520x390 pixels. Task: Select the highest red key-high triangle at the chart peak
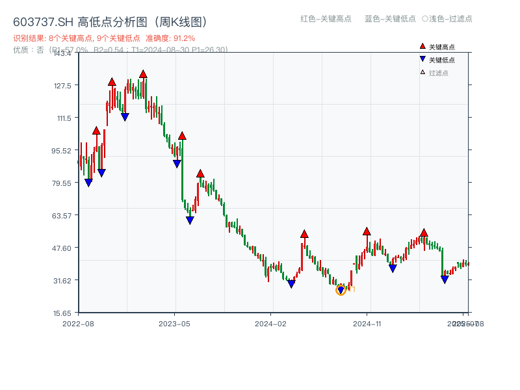[143, 74]
